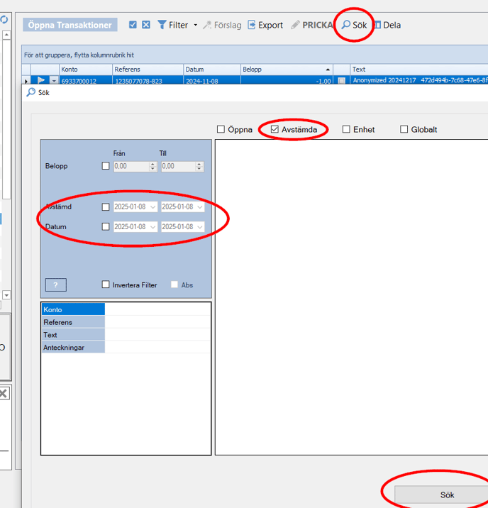This screenshot has height=508, width=488.
Task: Open the Datum Från date dropdown
Action: [x=152, y=227]
